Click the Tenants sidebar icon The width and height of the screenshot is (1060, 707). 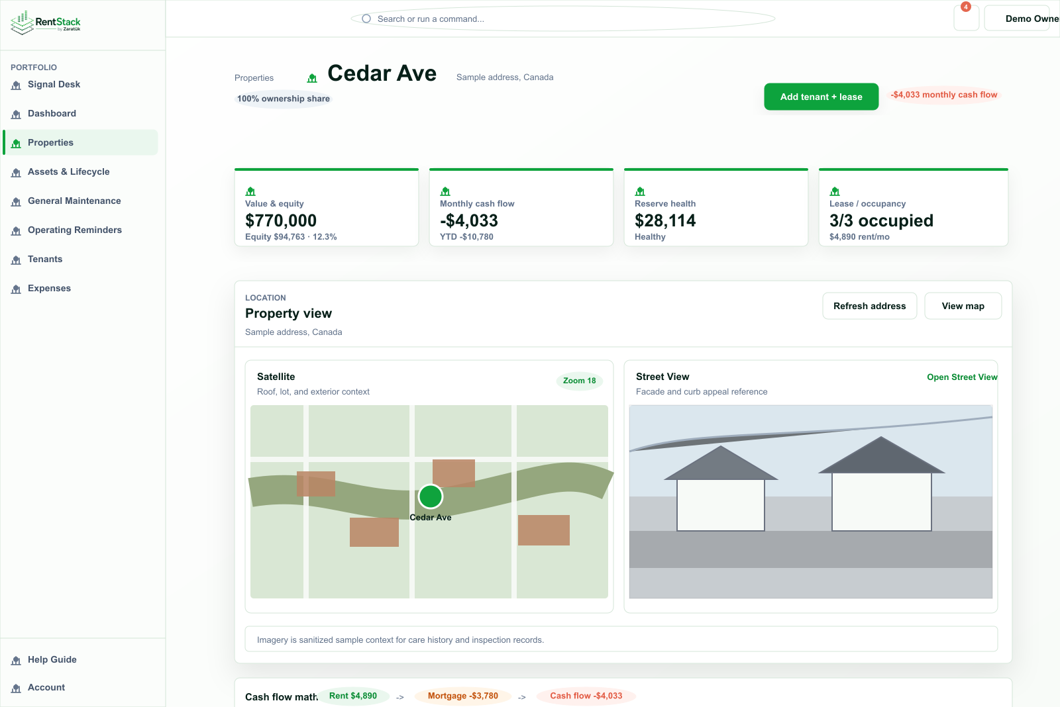tap(16, 260)
